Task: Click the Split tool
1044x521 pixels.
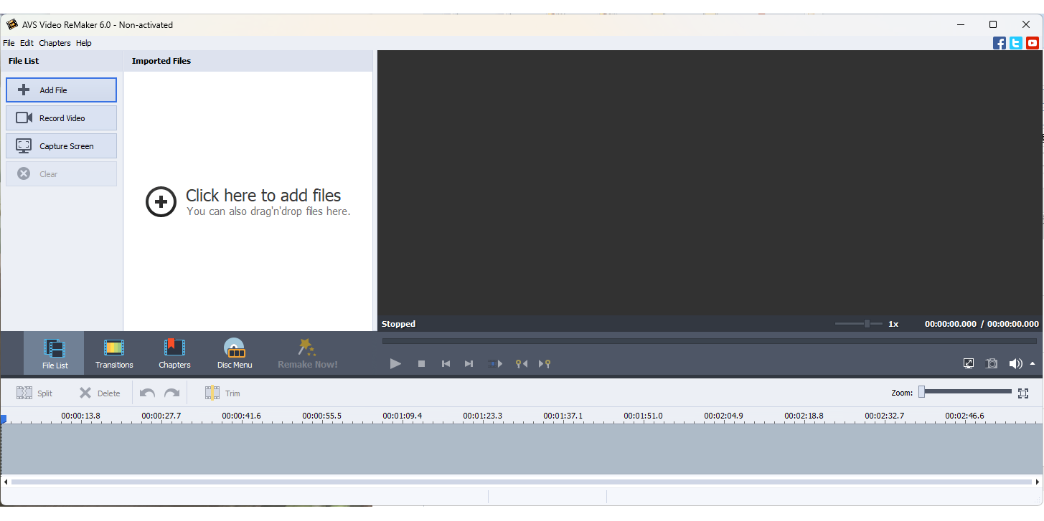Action: coord(34,393)
